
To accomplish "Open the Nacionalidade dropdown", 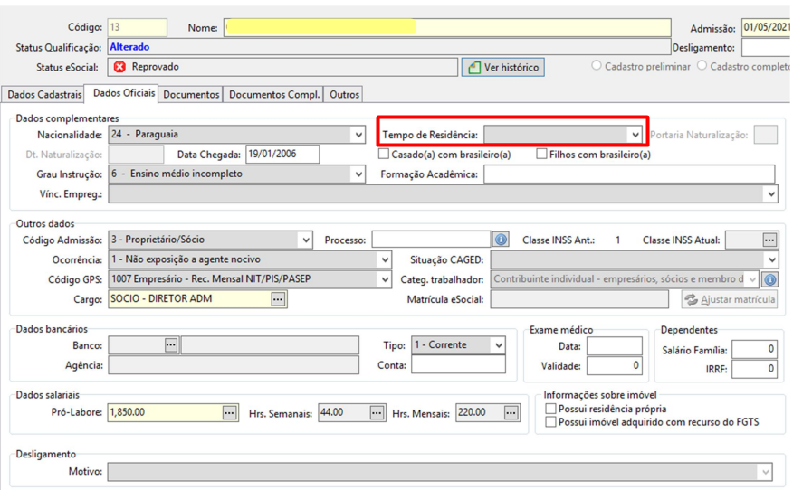I will pyautogui.click(x=358, y=135).
